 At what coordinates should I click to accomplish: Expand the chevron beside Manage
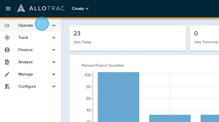(54, 74)
